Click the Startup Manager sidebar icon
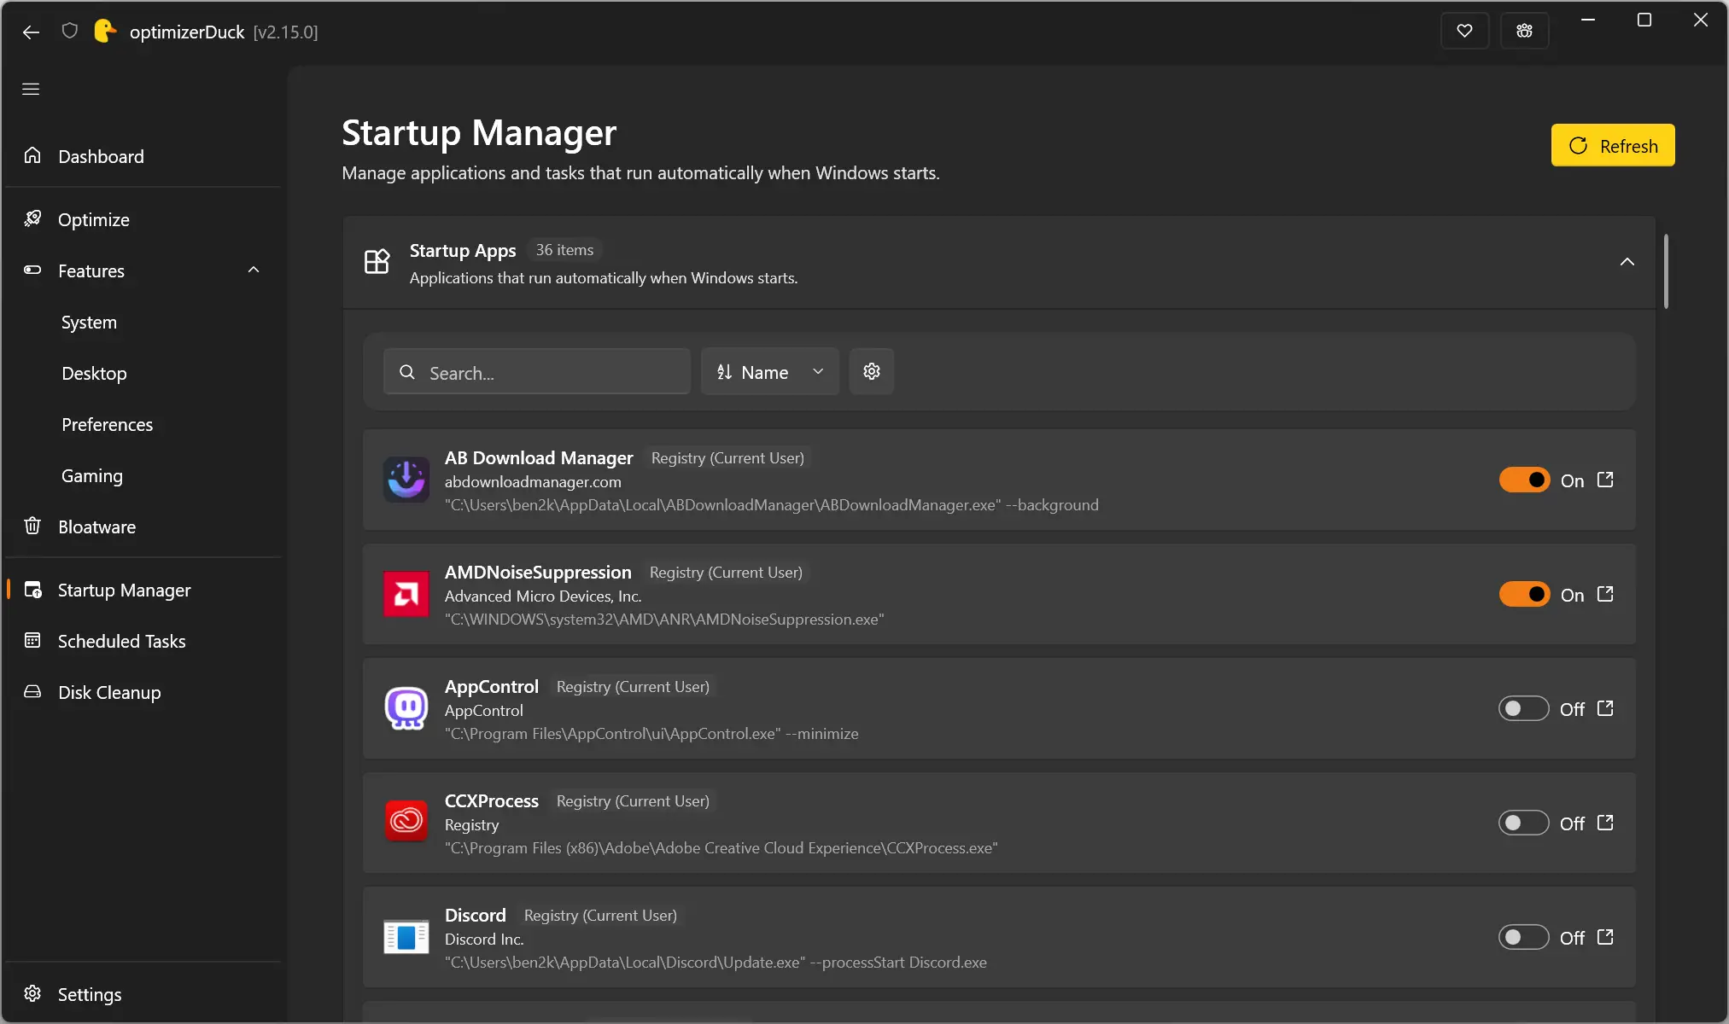This screenshot has height=1024, width=1729. [32, 590]
